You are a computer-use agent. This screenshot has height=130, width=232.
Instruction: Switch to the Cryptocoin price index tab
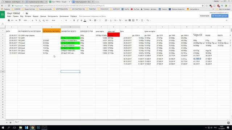tap(36, 2)
